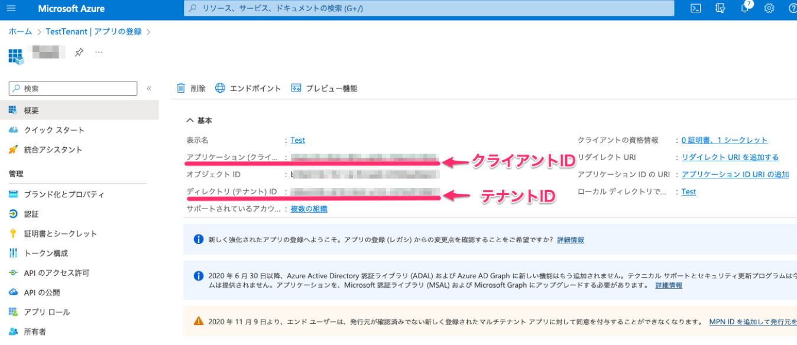Click リダイレクト URI を追加する link
Screen dimensions: 797x345
(730, 158)
